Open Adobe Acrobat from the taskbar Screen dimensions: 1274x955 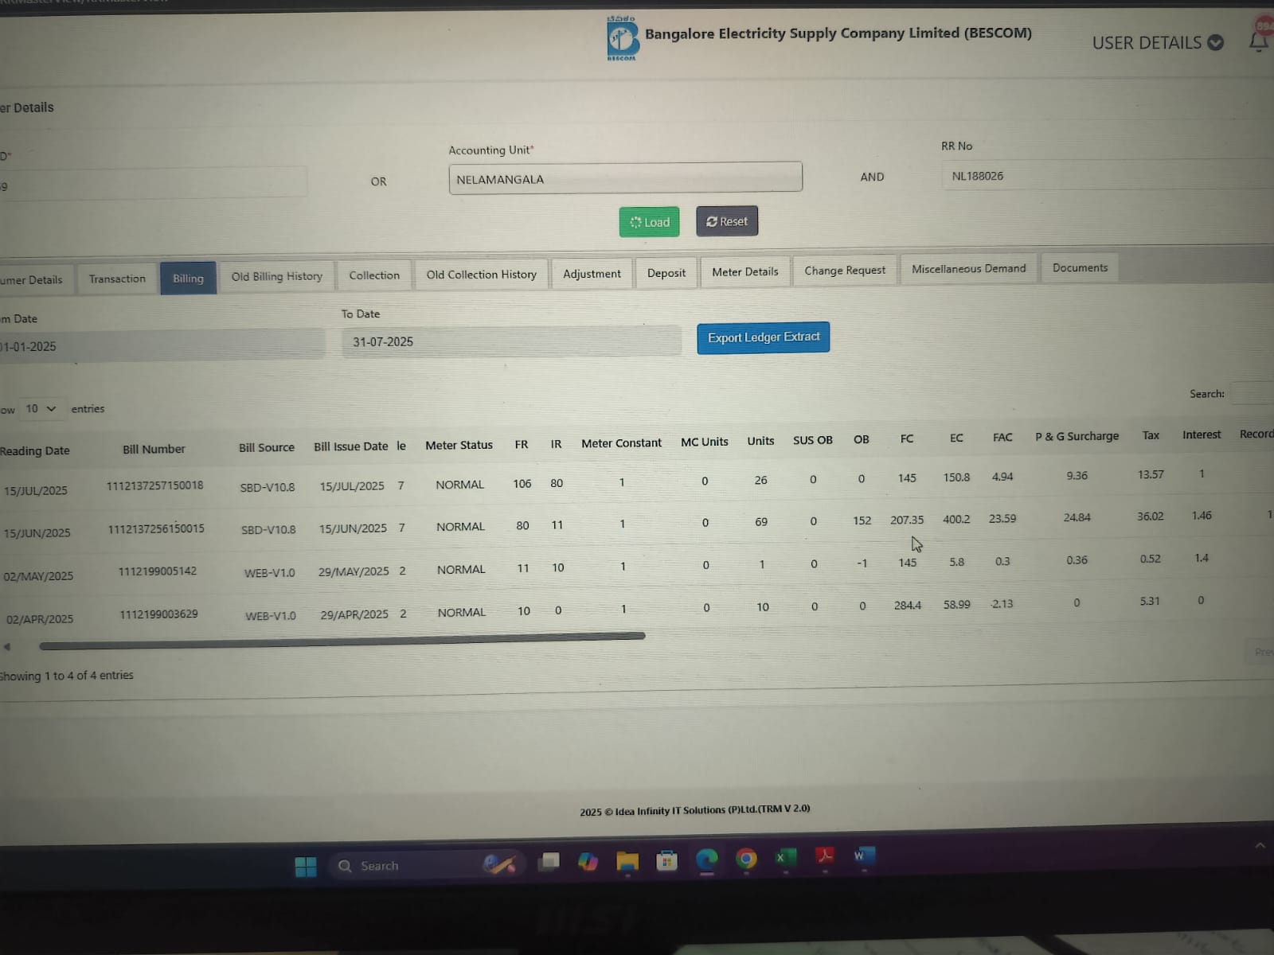(825, 856)
